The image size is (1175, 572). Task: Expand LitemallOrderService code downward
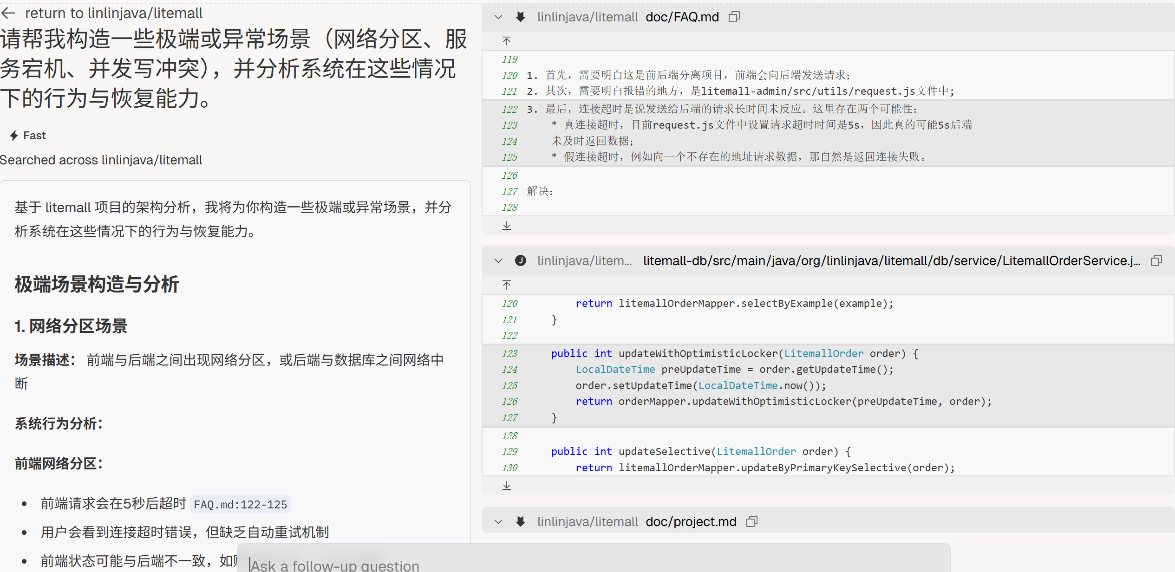coord(507,486)
